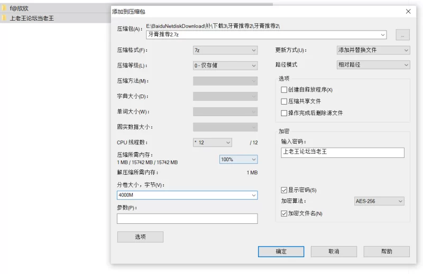Click the 解压缩所需内存 1 MB value
This screenshot has width=423, height=274.
tap(252, 173)
